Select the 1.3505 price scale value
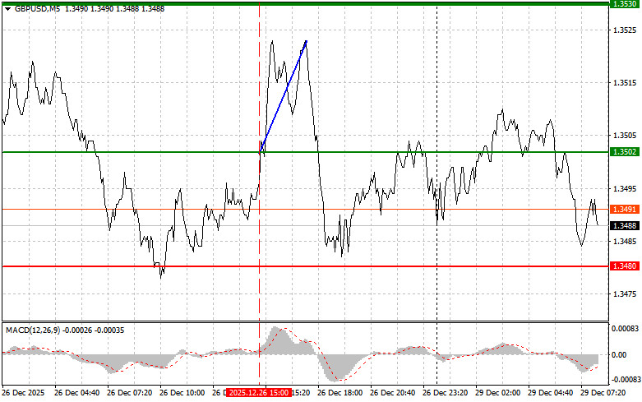This screenshot has width=642, height=402. [x=625, y=136]
